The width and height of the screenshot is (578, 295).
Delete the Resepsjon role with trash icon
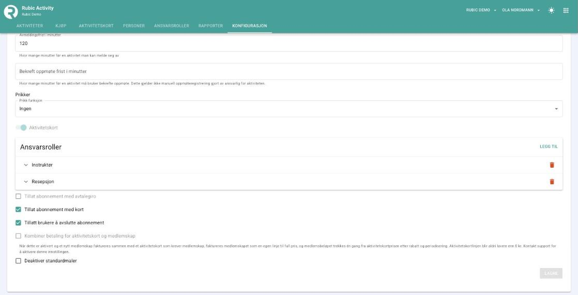click(552, 182)
